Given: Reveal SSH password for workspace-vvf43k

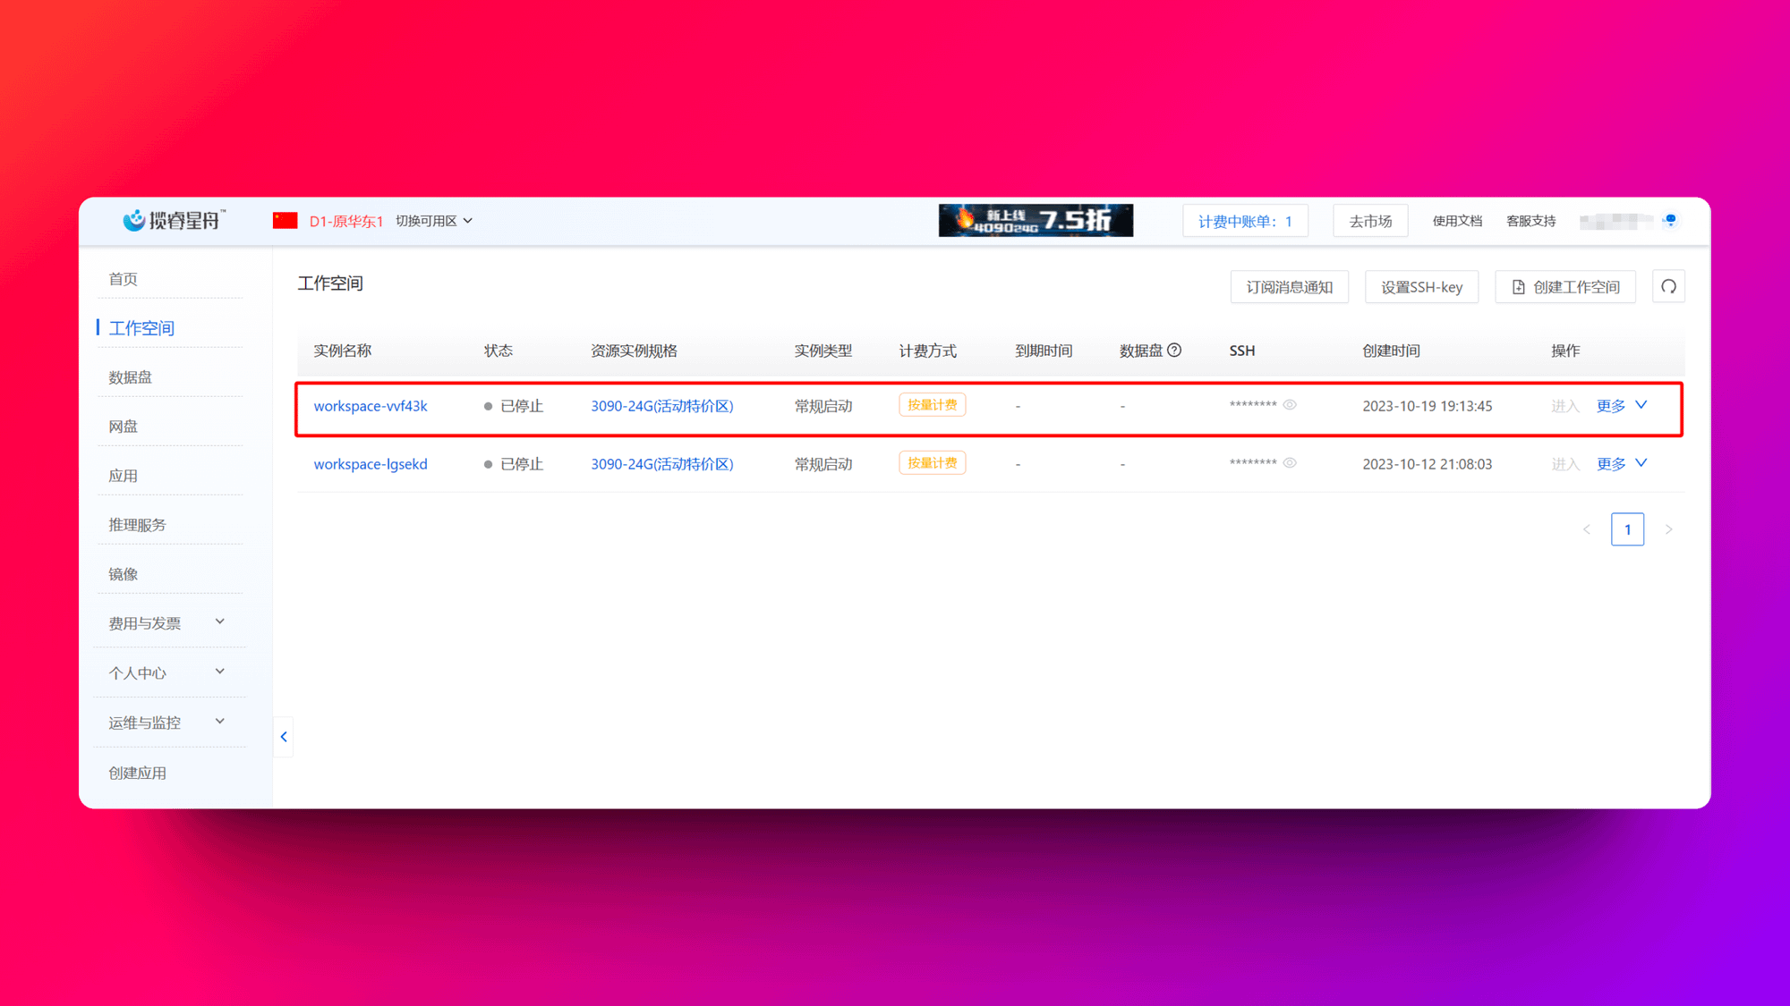Looking at the screenshot, I should 1290,405.
